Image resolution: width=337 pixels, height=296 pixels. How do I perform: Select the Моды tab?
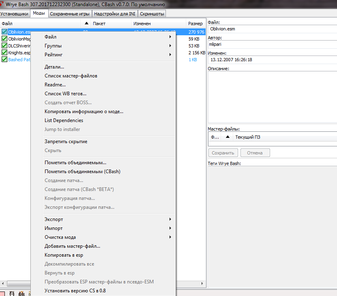point(39,13)
